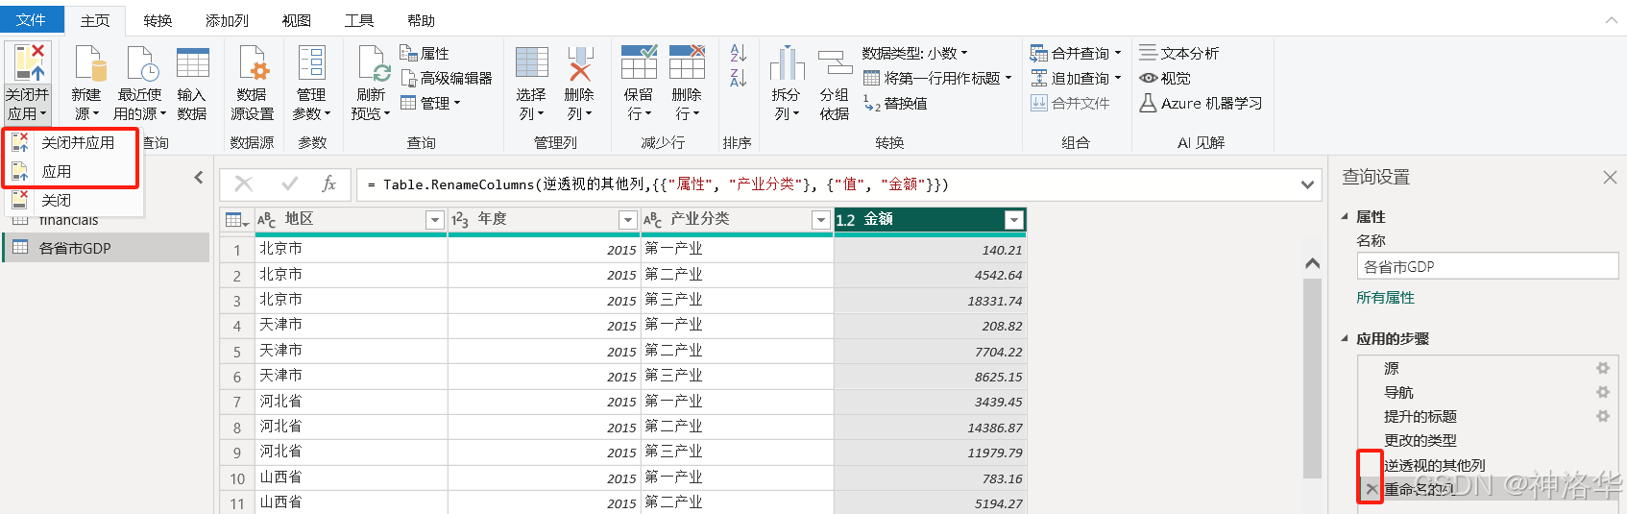
Task: Choose 关闭 in dropdown menu
Action: point(72,200)
